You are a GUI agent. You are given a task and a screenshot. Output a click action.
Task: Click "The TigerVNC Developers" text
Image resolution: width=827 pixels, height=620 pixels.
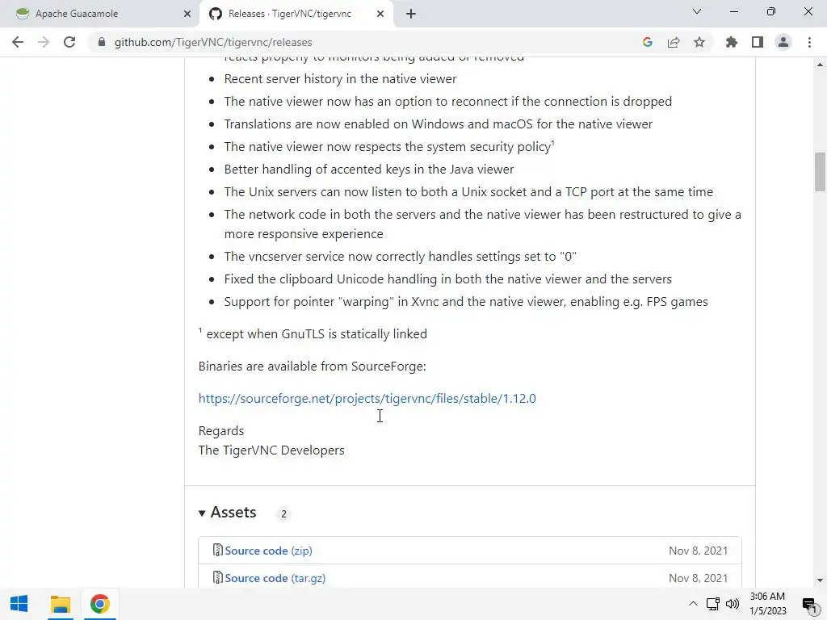tap(271, 450)
